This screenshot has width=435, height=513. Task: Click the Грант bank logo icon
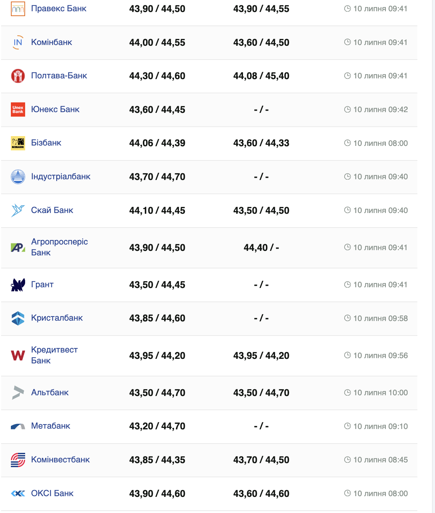18,285
